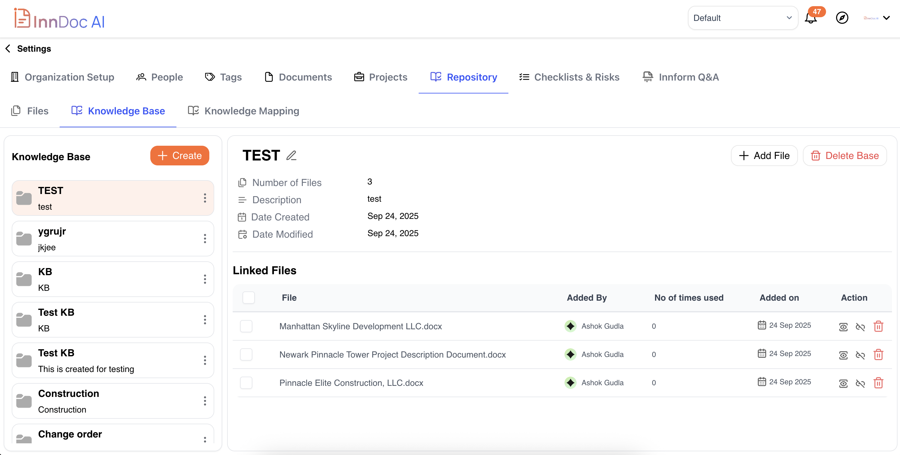
Task: Click the Delete Base button
Action: click(844, 156)
